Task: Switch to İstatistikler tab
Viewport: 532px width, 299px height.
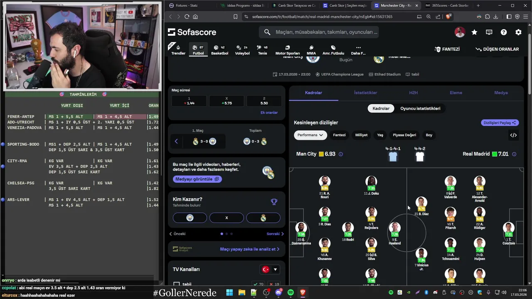Action: (365, 93)
